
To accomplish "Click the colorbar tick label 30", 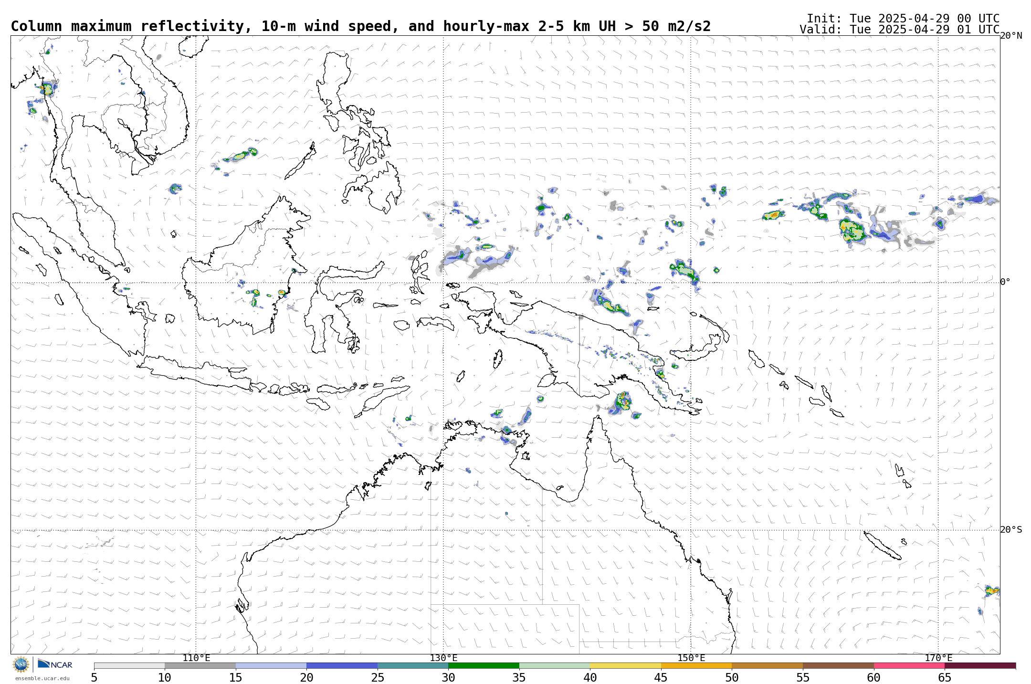I will 448,677.
